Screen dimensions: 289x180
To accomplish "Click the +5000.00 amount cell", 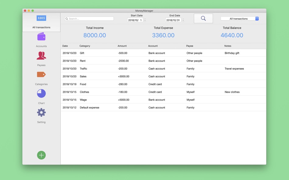I will point(124,100).
